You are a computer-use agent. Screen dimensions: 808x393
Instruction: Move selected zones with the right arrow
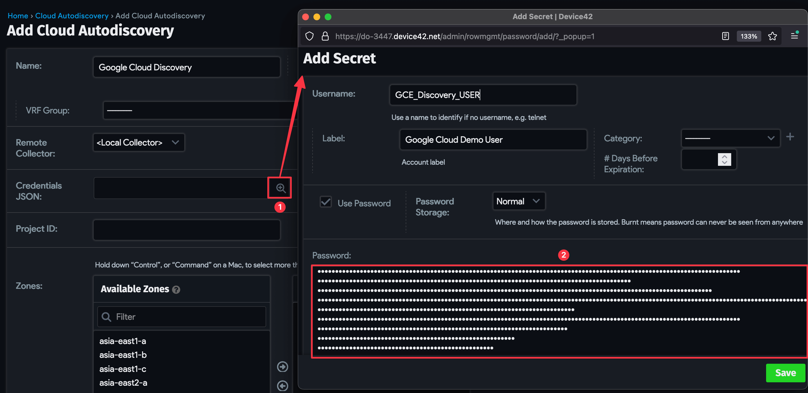[283, 367]
